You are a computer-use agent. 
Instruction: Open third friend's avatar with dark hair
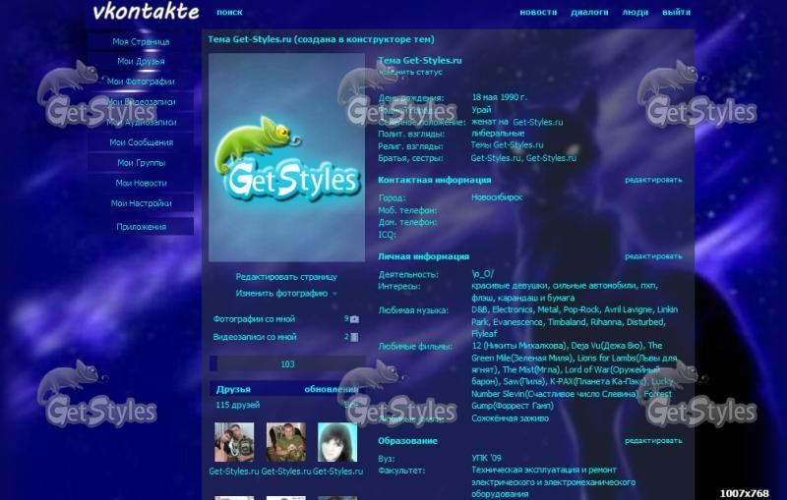[337, 443]
